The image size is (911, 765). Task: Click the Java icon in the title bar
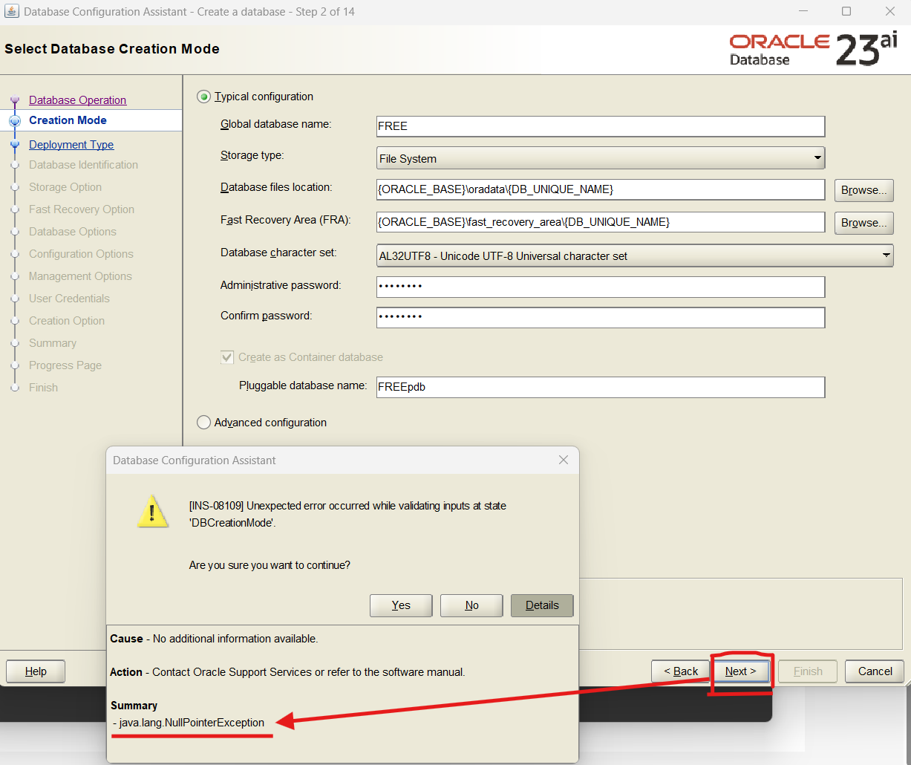tap(12, 12)
